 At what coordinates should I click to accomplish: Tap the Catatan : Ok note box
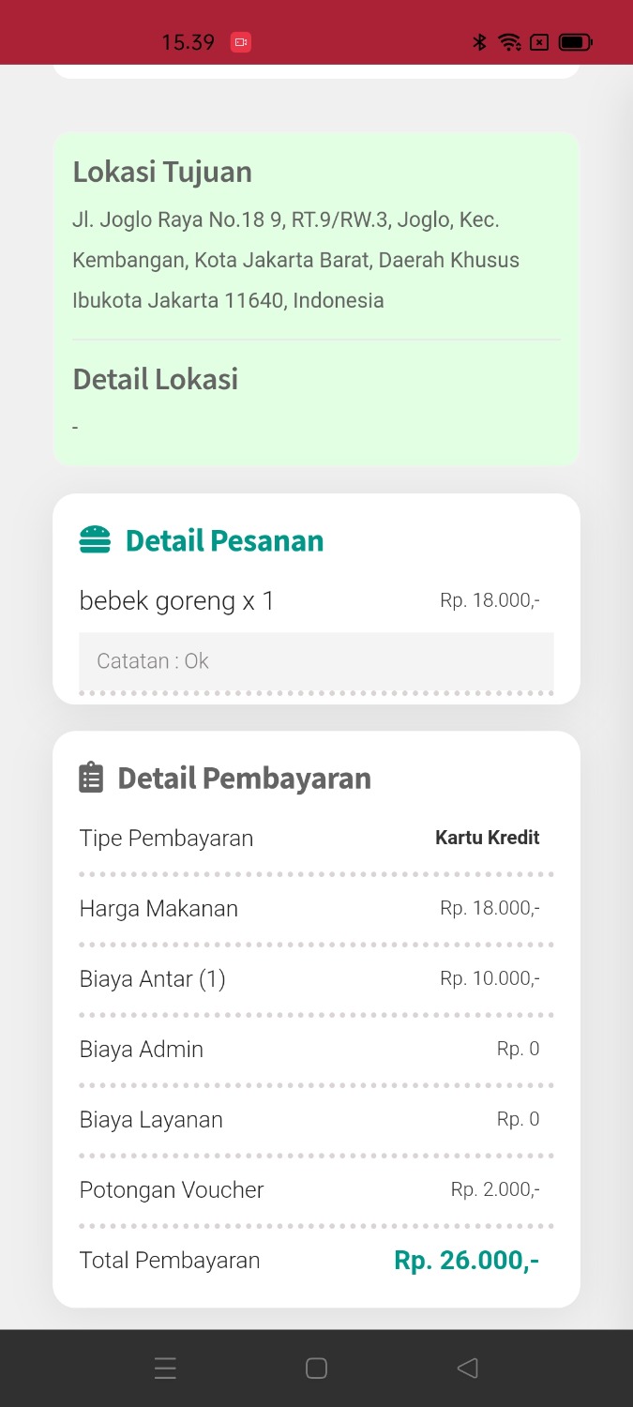316,661
